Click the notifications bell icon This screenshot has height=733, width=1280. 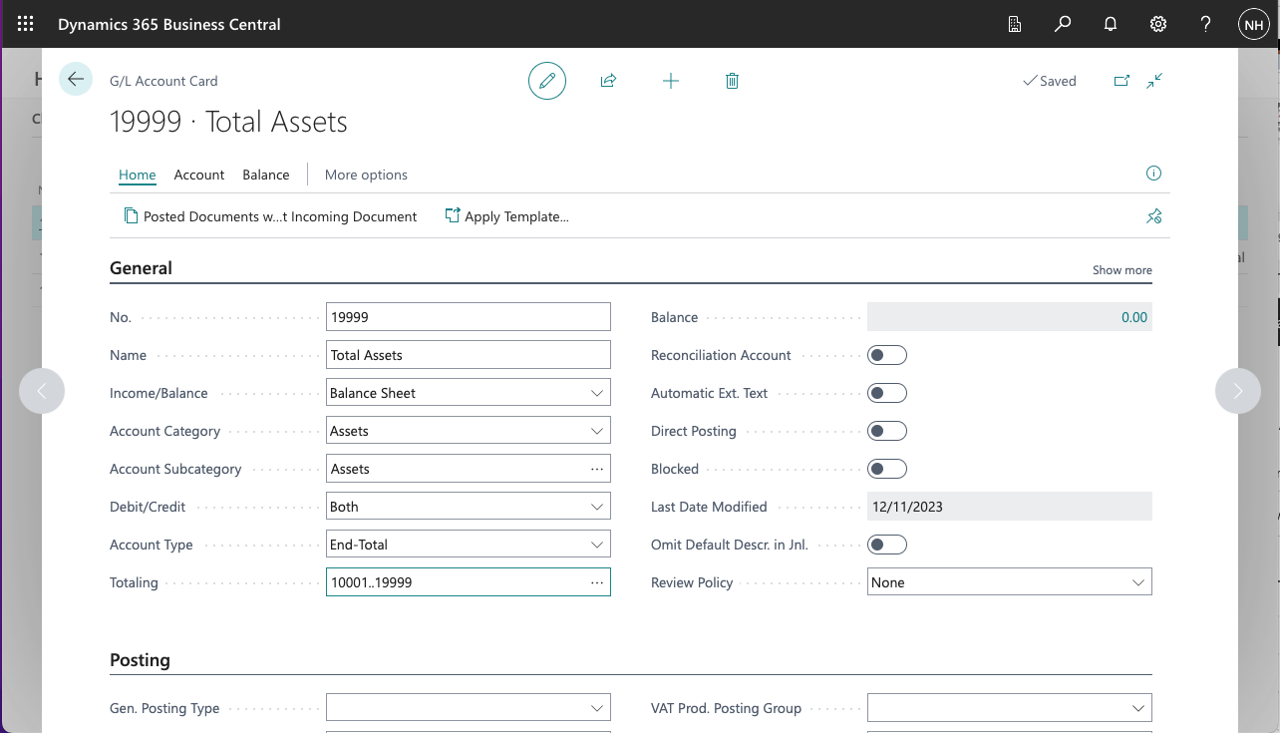(1111, 24)
